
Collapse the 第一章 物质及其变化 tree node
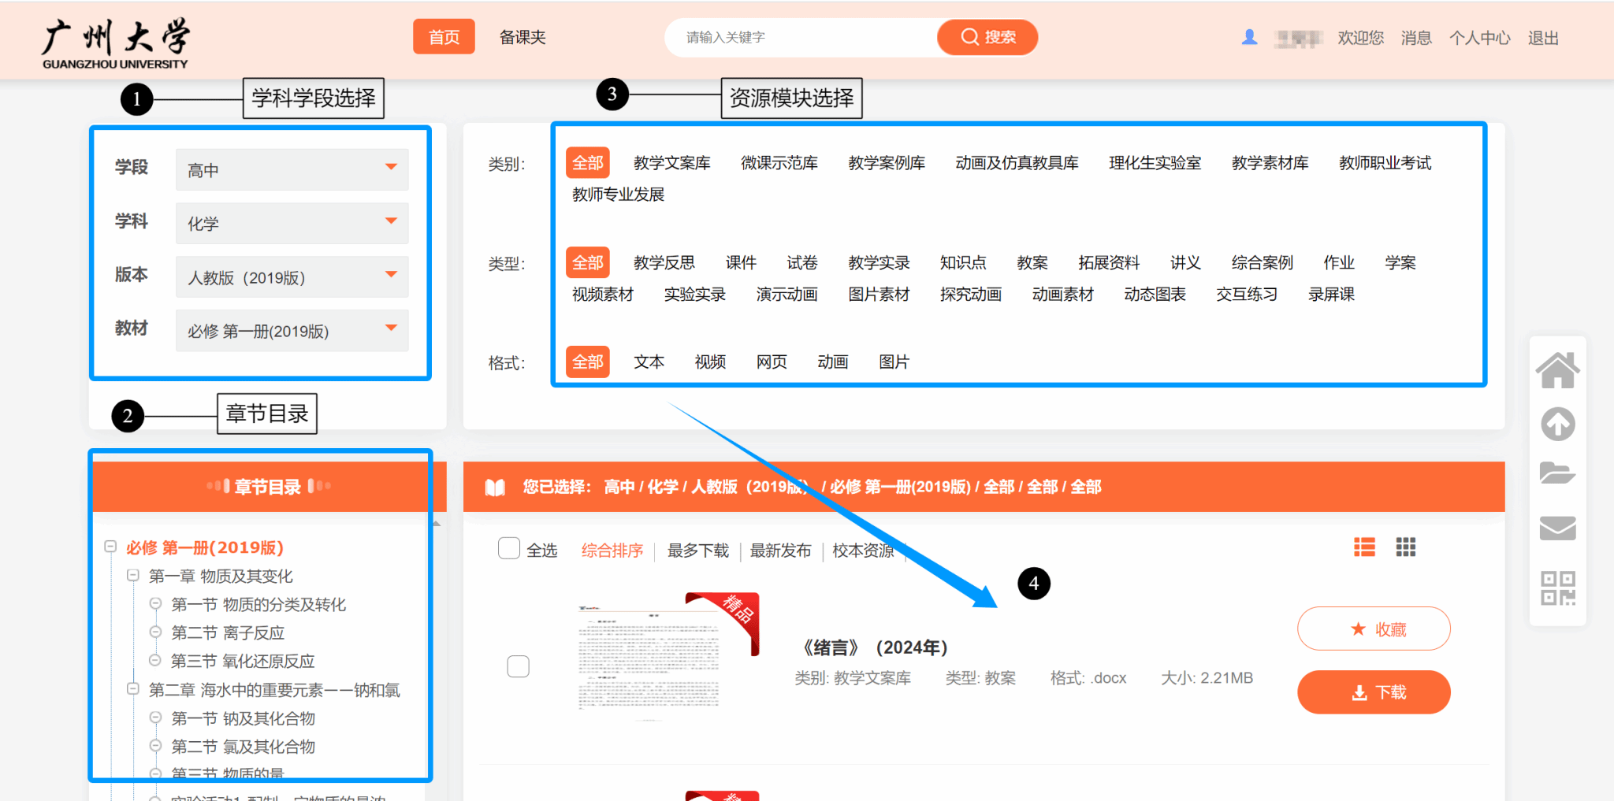[x=133, y=576]
